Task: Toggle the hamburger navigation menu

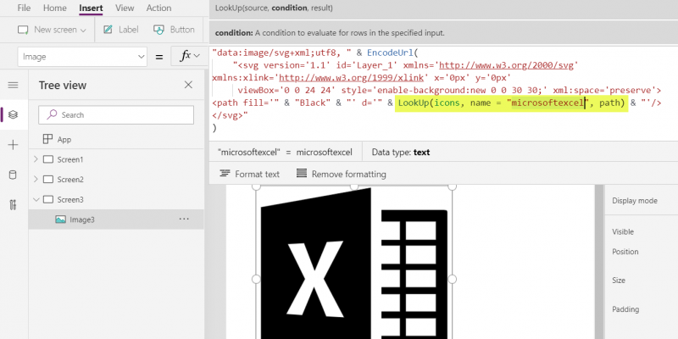Action: [x=13, y=86]
